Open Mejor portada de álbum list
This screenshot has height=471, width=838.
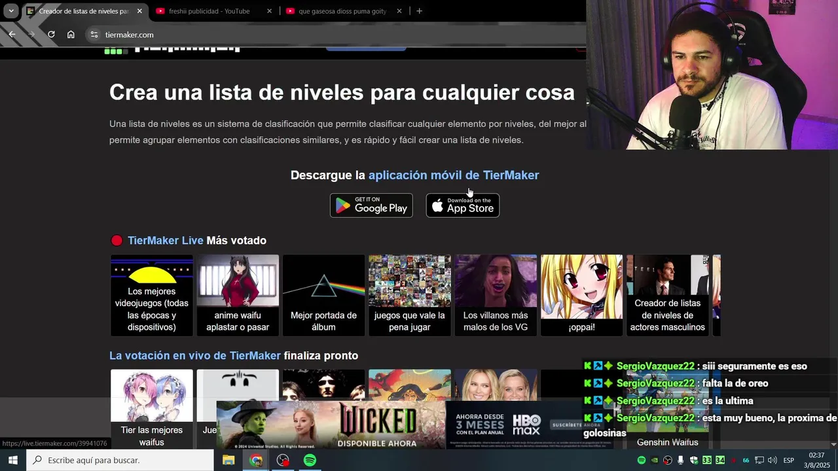[323, 295]
